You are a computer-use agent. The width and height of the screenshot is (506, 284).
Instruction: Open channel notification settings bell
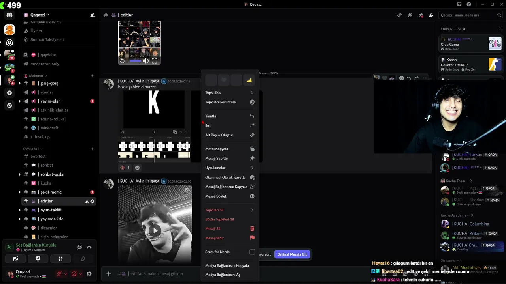click(x=410, y=15)
